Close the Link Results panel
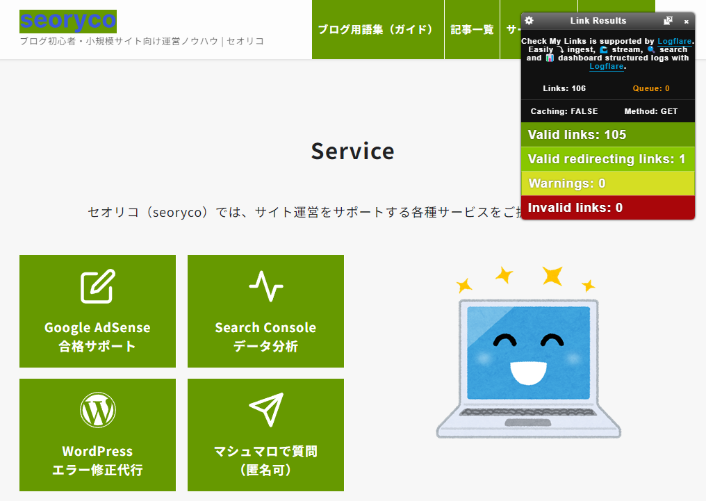Image resolution: width=706 pixels, height=501 pixels. [x=686, y=22]
